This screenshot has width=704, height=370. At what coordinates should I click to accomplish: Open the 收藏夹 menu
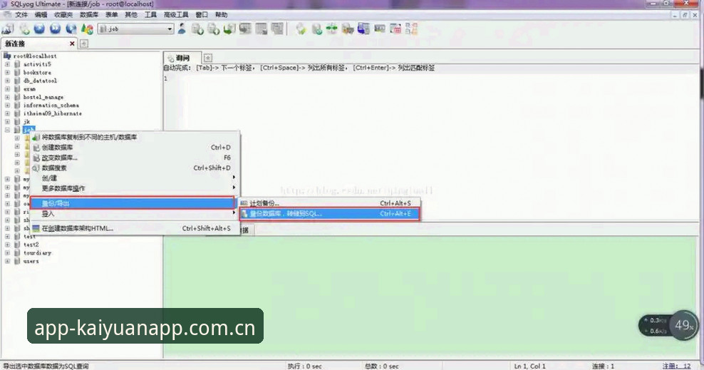63,15
